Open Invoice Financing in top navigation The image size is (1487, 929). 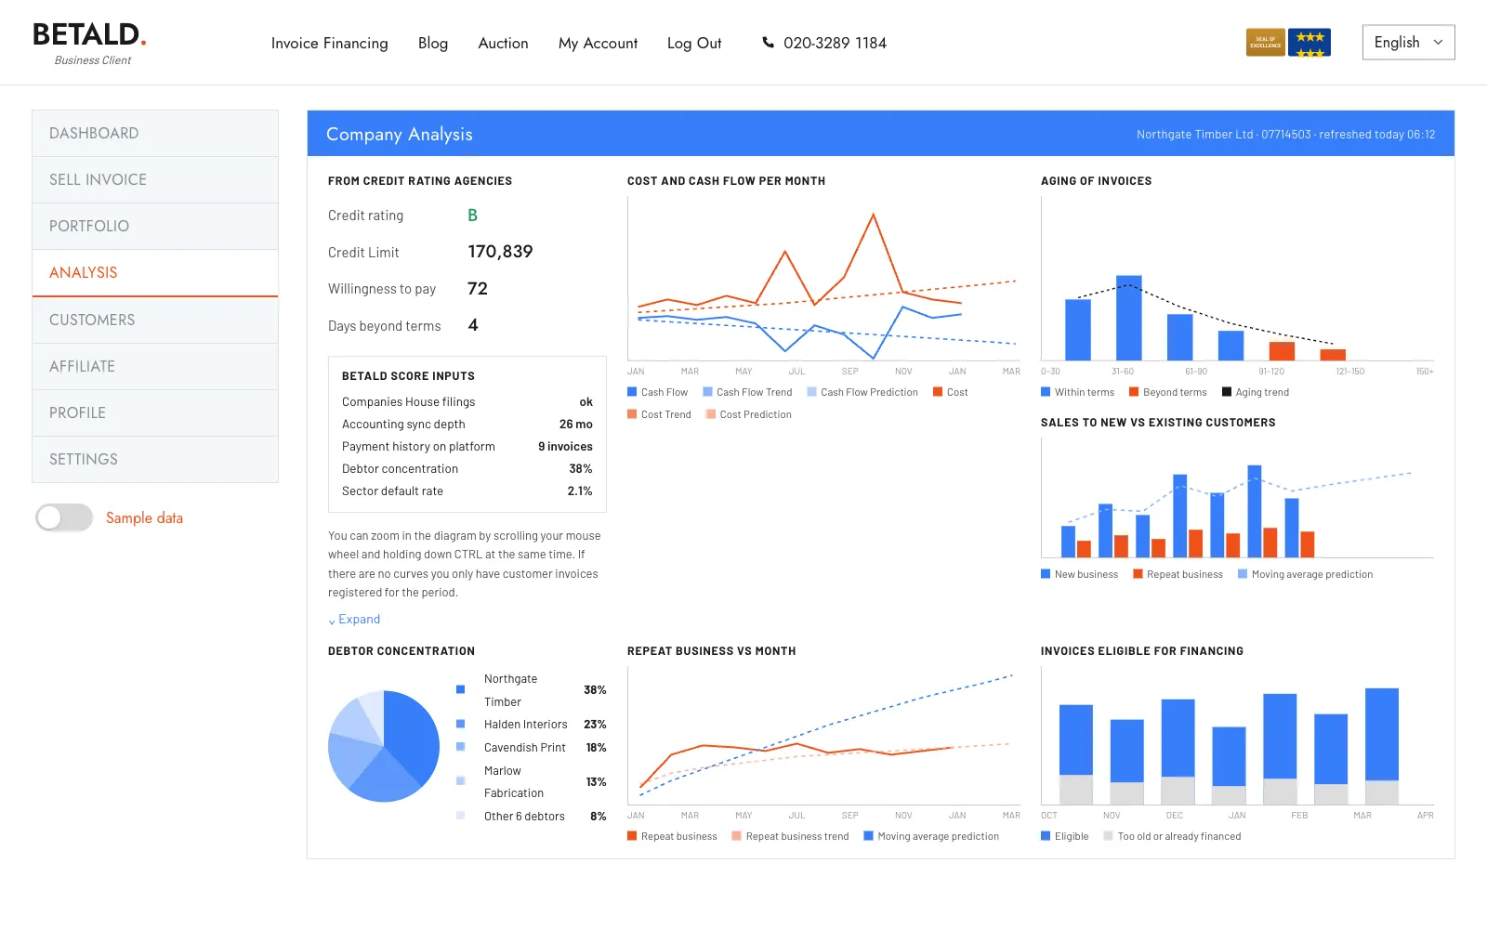329,44
